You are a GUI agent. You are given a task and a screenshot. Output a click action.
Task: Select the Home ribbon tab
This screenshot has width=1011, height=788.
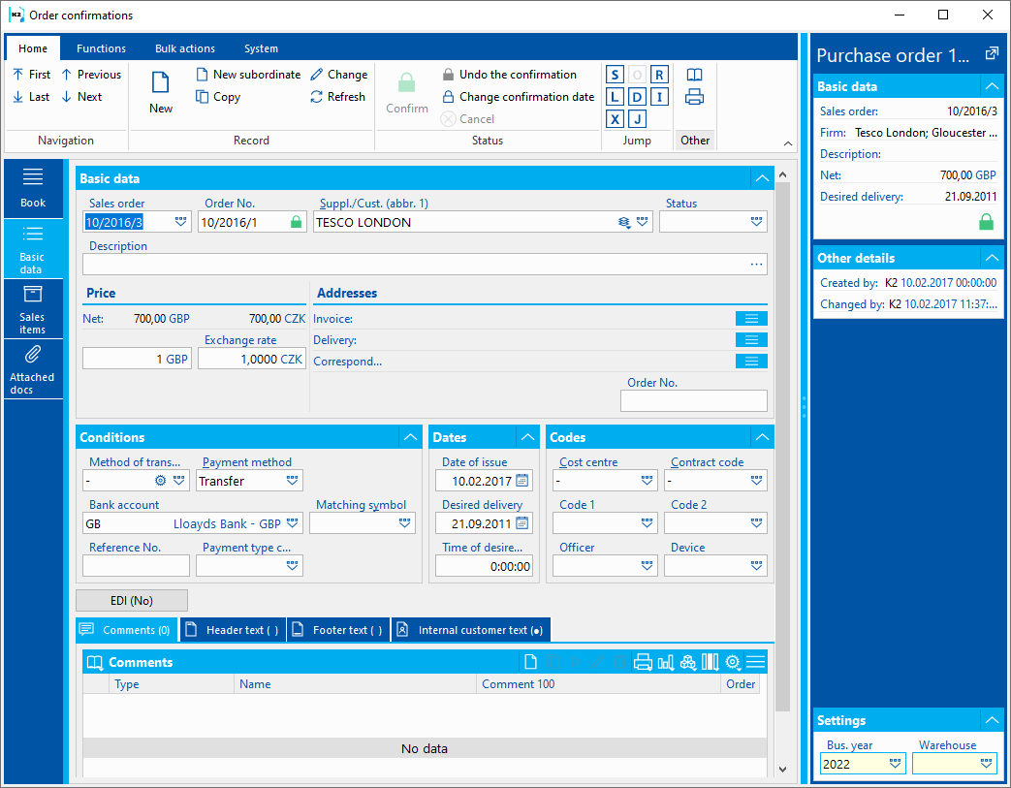[33, 48]
